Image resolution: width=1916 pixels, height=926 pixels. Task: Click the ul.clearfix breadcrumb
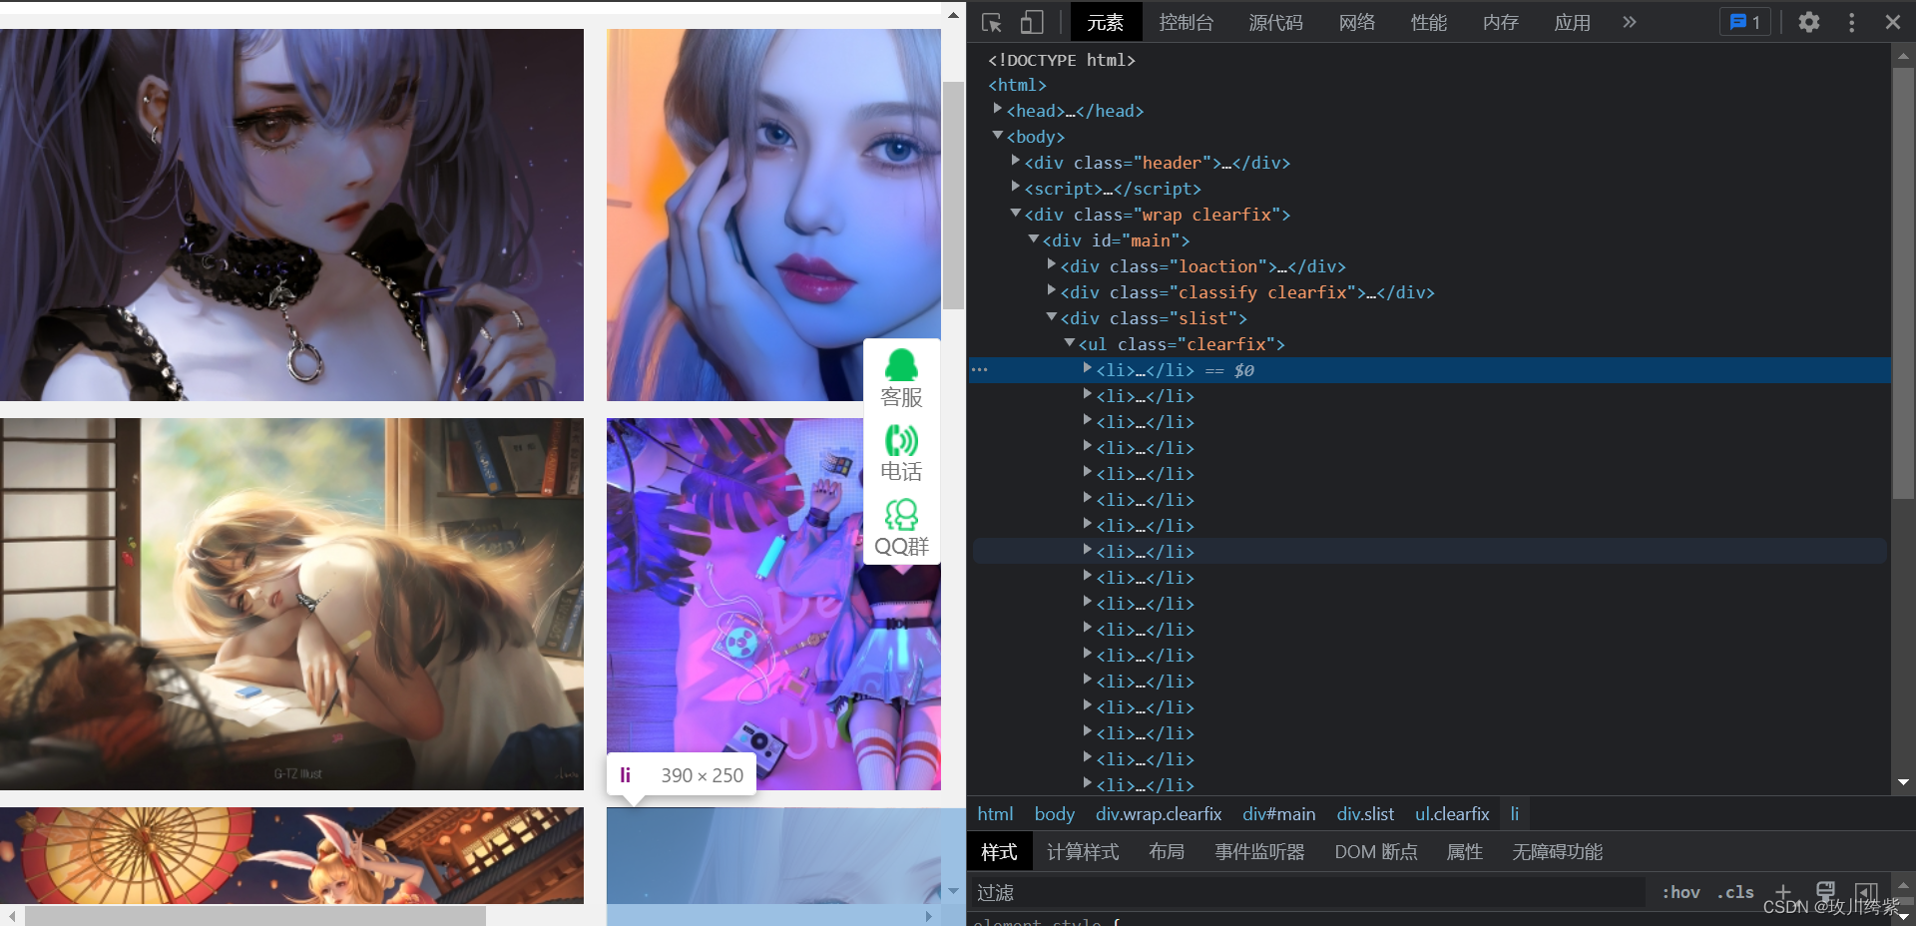[x=1452, y=814]
